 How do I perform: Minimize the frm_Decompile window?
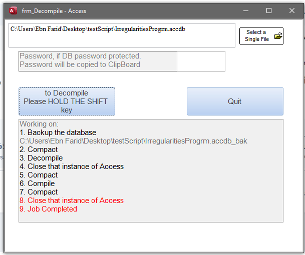tap(246, 10)
